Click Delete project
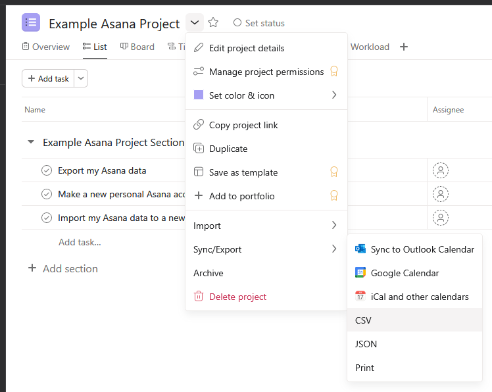This screenshot has height=392, width=492. click(x=266, y=297)
